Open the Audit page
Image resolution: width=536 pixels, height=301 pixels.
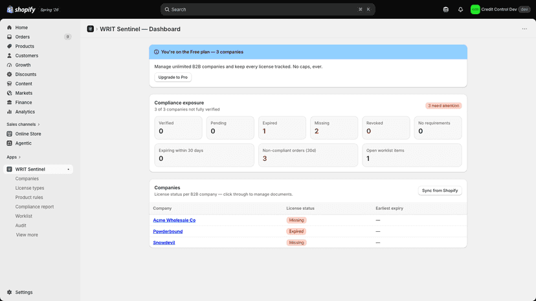pyautogui.click(x=21, y=225)
